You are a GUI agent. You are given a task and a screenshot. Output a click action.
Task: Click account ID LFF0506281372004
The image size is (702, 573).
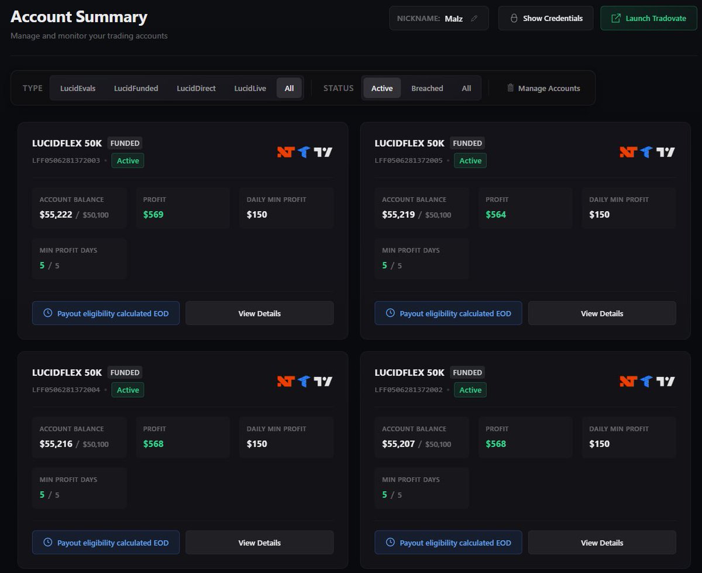[66, 390]
